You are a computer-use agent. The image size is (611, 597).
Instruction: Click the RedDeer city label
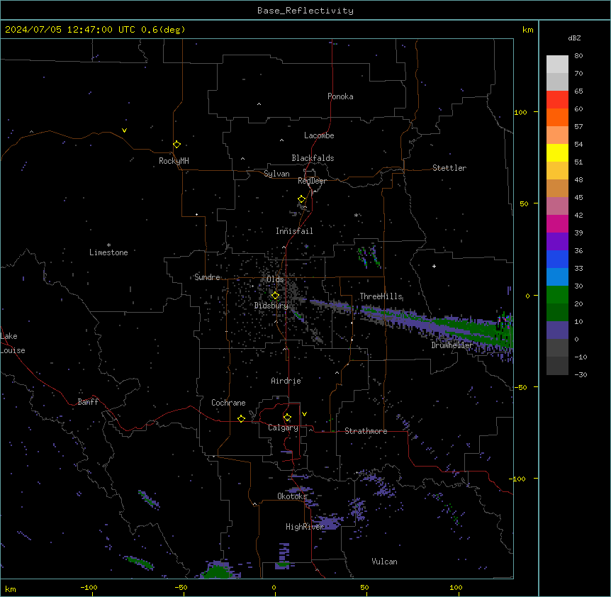coord(312,181)
